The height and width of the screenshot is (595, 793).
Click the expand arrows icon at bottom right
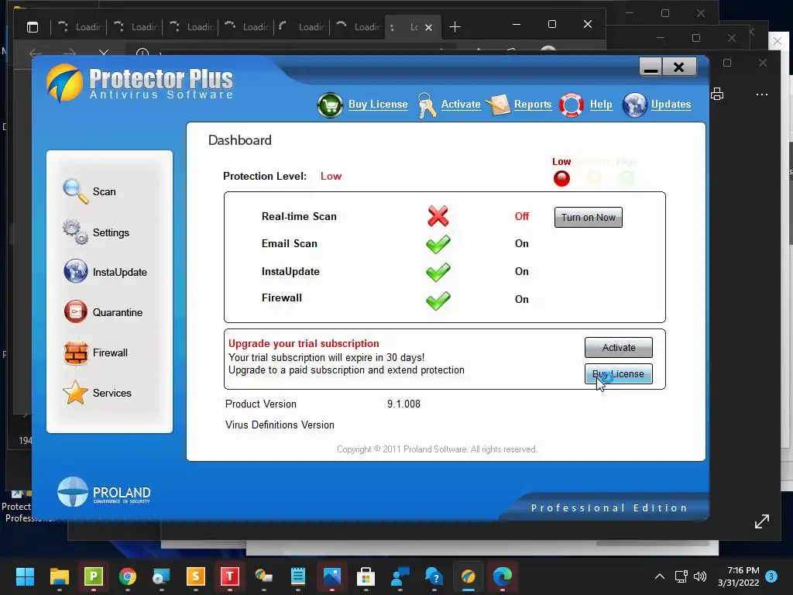point(762,521)
